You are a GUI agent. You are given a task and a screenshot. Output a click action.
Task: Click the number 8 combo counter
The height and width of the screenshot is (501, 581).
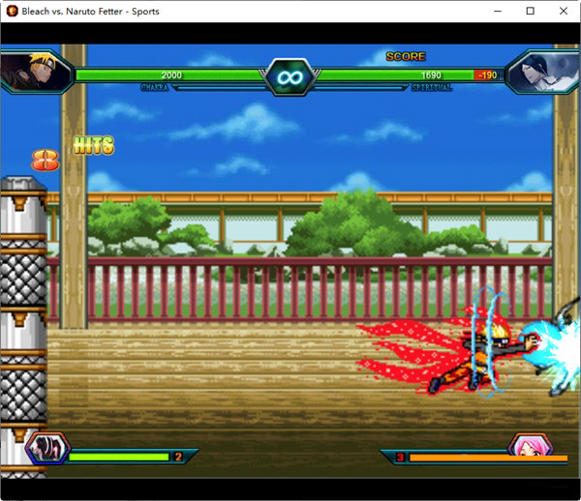coord(45,161)
